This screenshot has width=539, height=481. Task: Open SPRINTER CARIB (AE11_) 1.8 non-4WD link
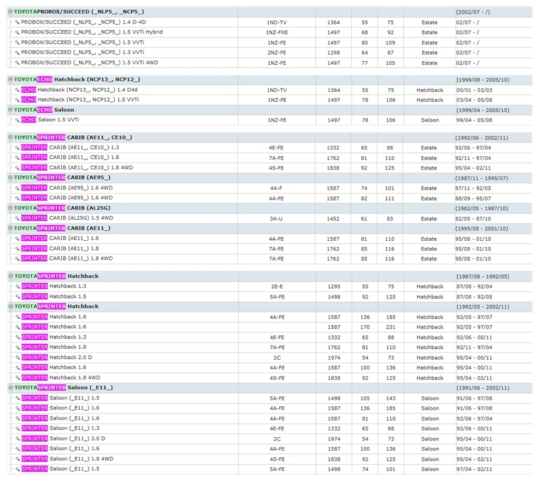pyautogui.click(x=60, y=249)
